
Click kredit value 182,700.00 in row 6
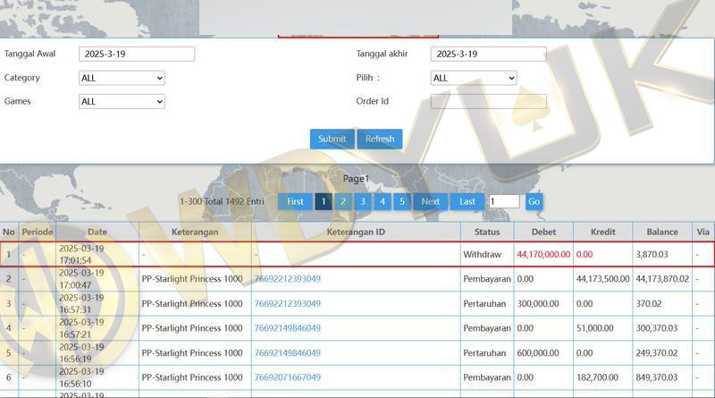point(597,377)
